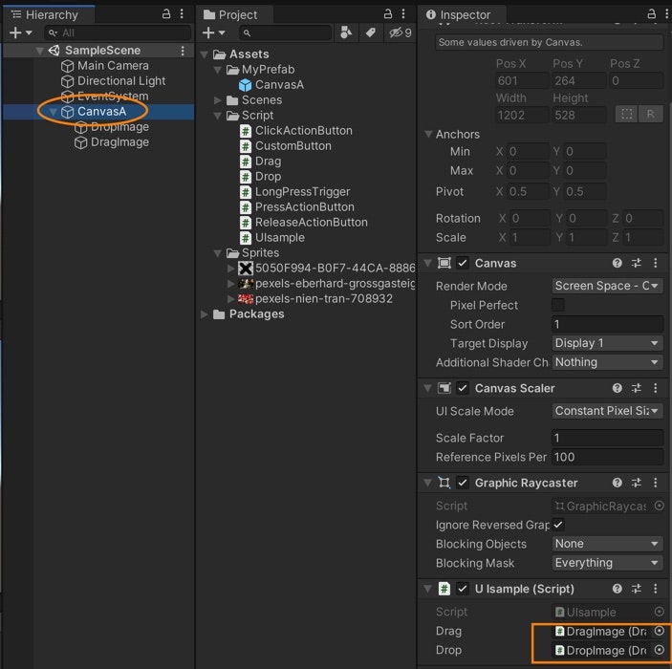The height and width of the screenshot is (669, 672).
Task: Click the Search by Type icon
Action: [346, 32]
